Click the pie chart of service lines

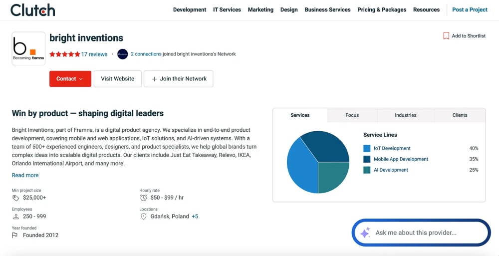click(x=318, y=162)
